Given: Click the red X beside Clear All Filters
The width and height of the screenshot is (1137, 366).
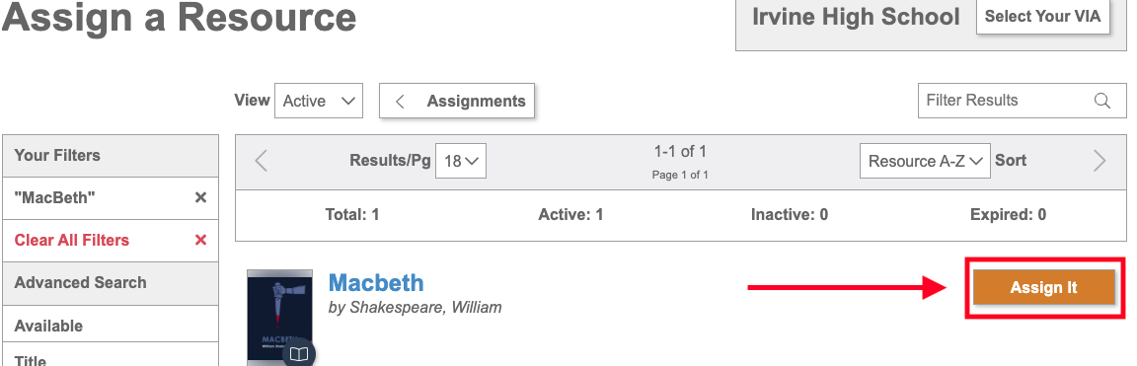Looking at the screenshot, I should tap(201, 240).
